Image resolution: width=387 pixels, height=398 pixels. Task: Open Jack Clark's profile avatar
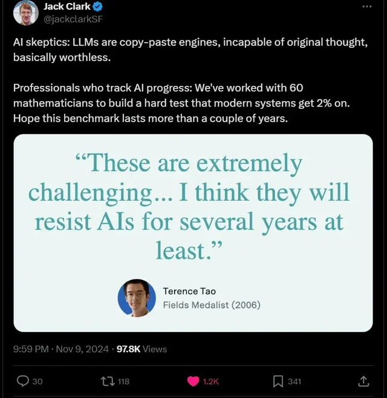click(x=25, y=13)
